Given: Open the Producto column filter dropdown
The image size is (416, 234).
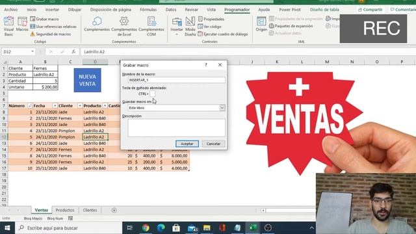Looking at the screenshot, I should (105, 105).
